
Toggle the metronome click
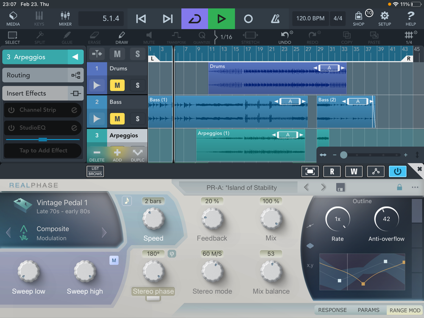click(x=275, y=19)
